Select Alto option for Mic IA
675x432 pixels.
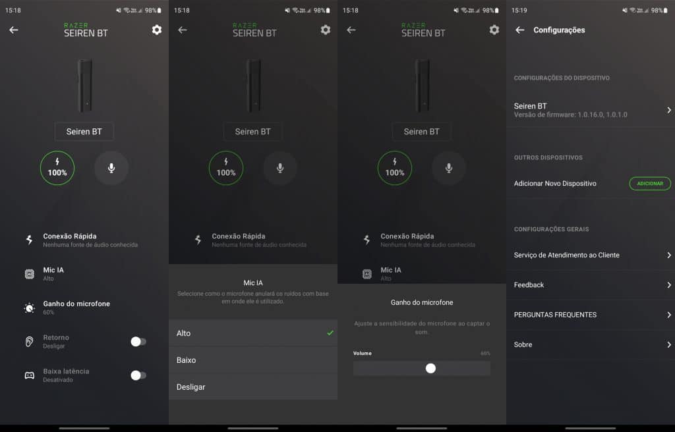[253, 333]
